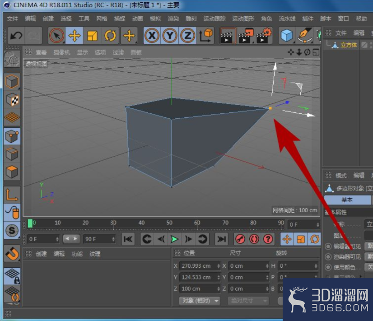Select the 立方体 object in Object Manager
Screen dimensions: 373x321
click(x=349, y=45)
